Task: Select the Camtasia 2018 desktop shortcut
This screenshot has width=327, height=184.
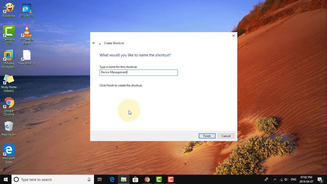Action: 9,35
